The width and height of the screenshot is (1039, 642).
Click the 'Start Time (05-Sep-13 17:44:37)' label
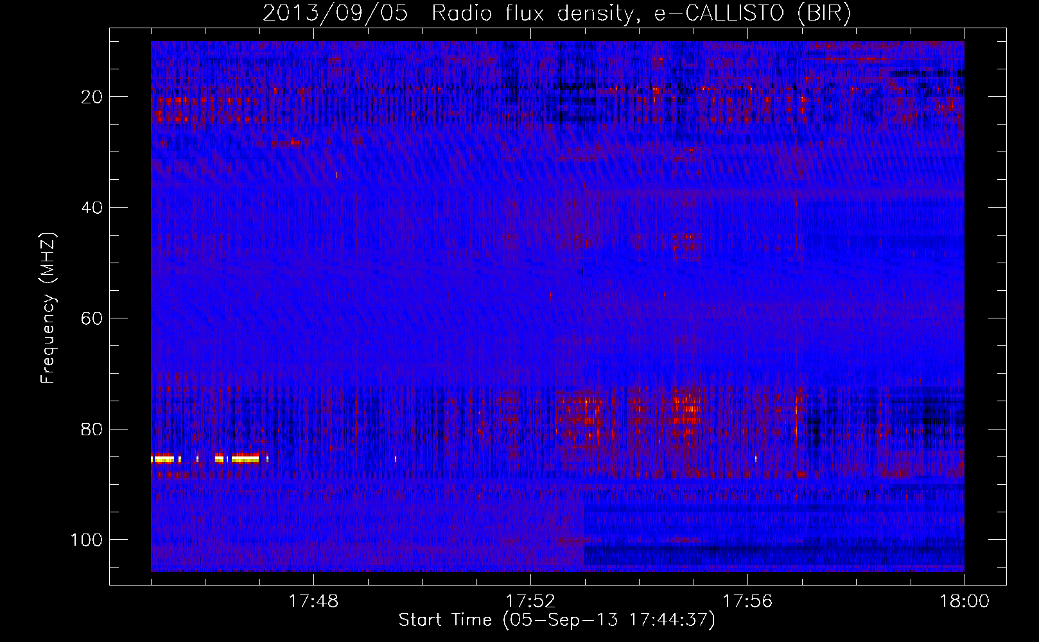557,620
